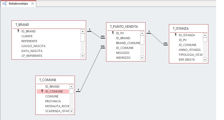Image resolution: width=224 pixels, height=120 pixels.
Task: Click relationship line between T_BRAND and T_PUNTO_VENDITA
Action: pyautogui.click(x=96, y=34)
